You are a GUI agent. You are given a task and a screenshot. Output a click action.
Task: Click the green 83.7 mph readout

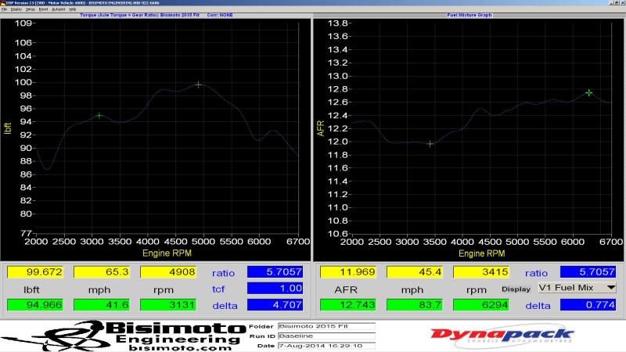415,305
